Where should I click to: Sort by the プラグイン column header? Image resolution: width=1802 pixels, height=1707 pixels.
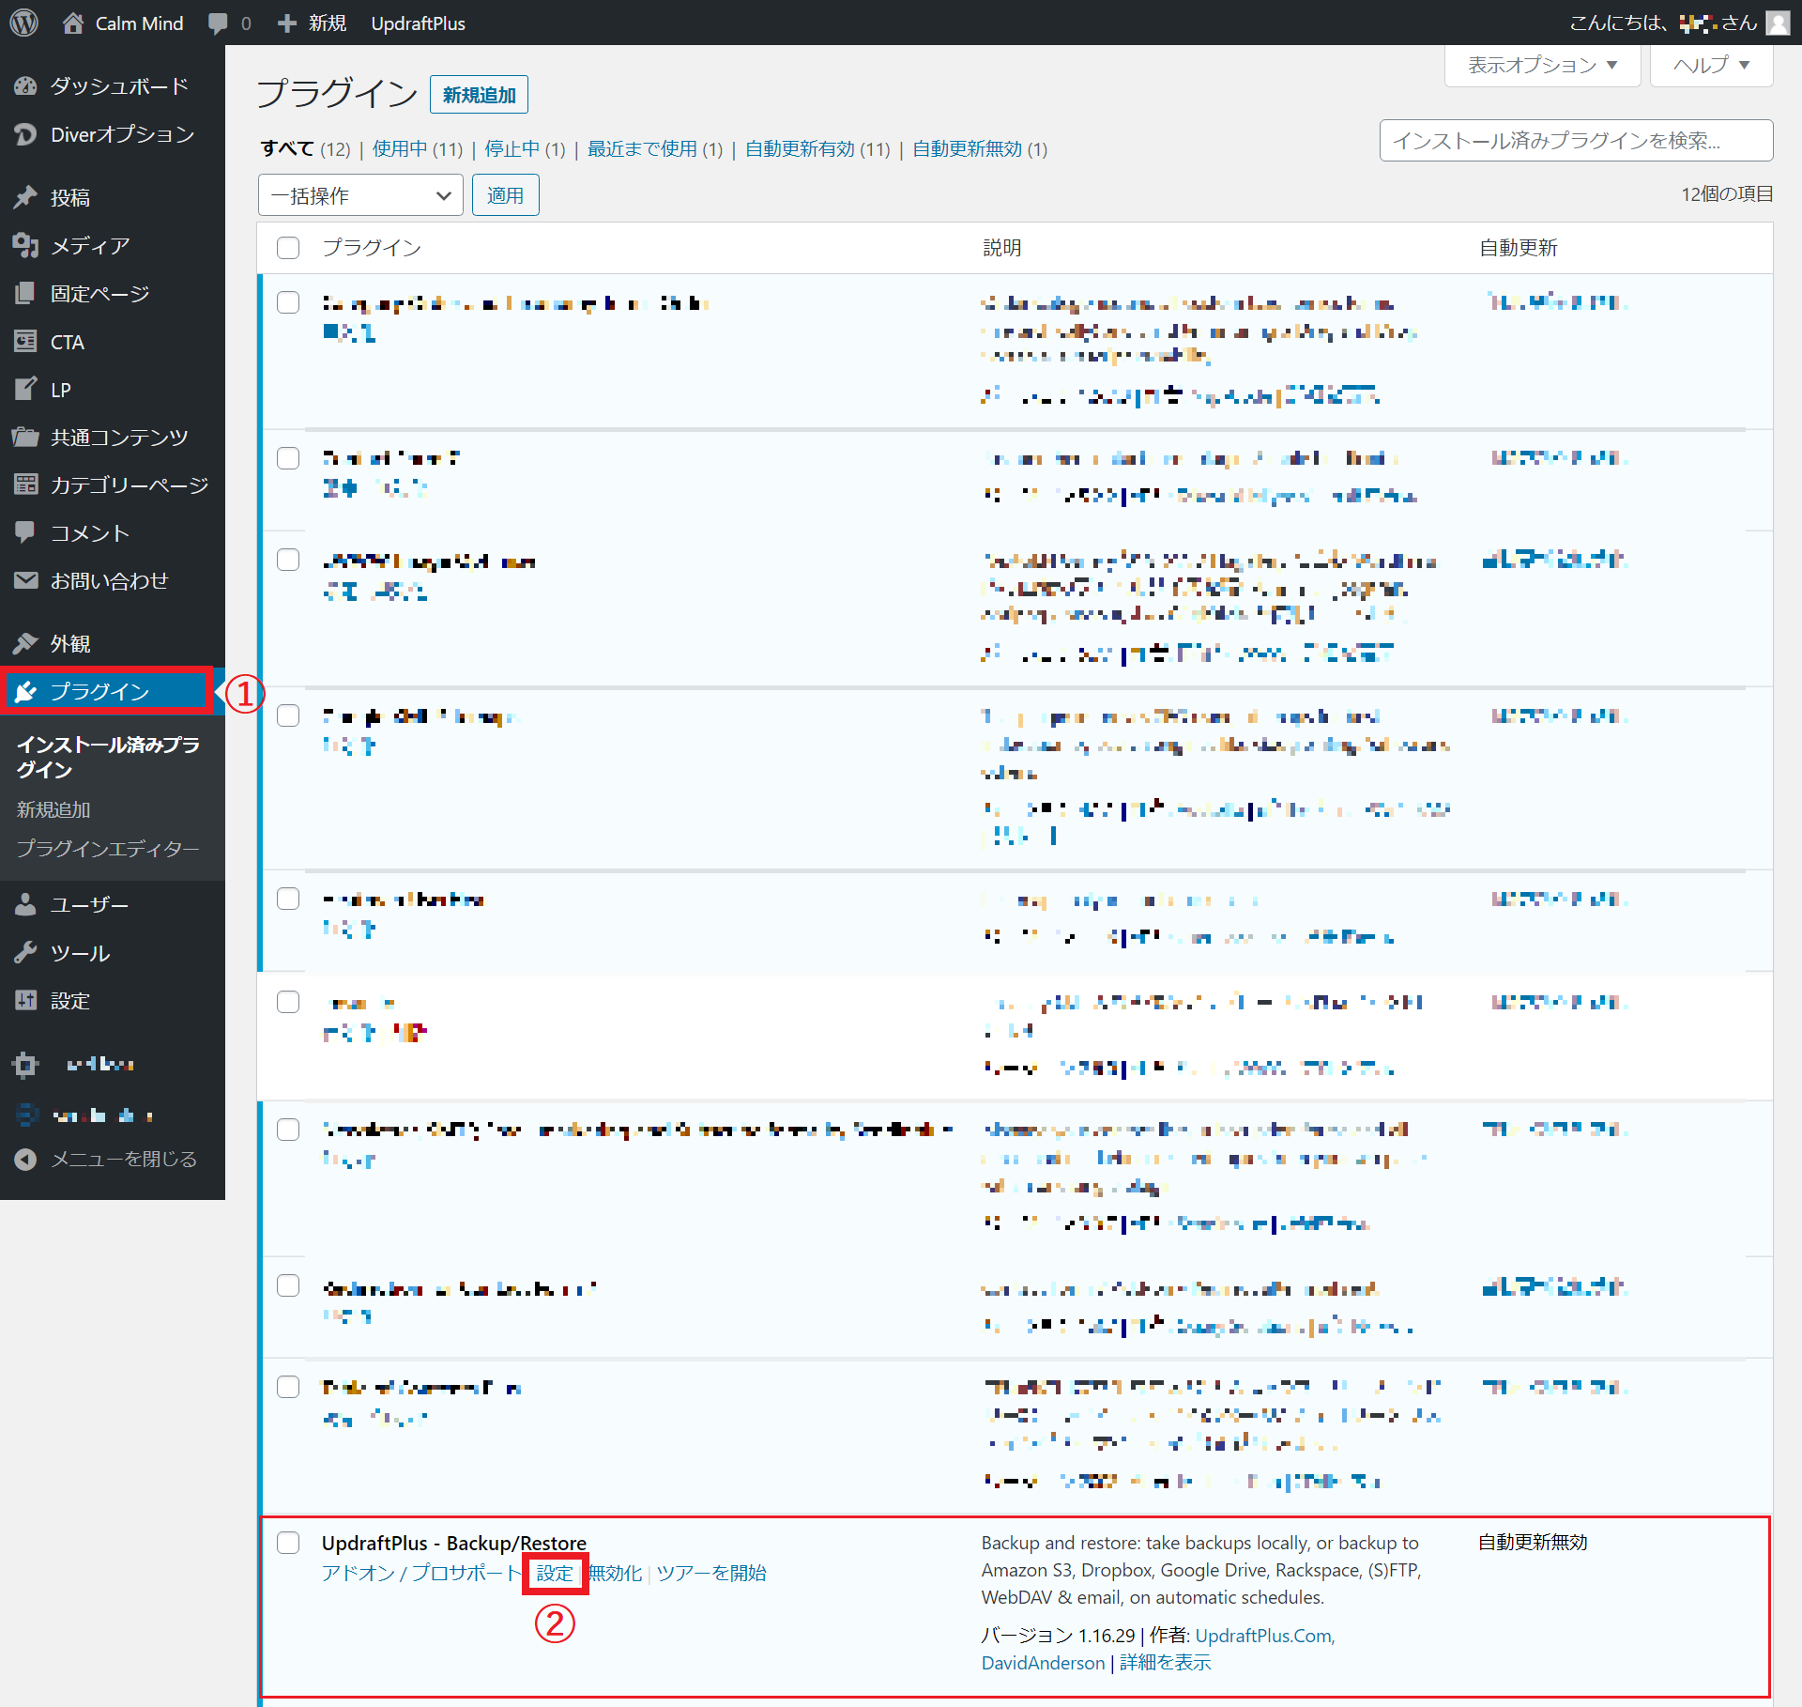pos(372,248)
